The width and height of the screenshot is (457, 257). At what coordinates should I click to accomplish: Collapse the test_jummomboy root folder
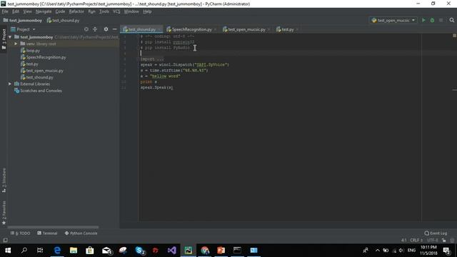click(10, 37)
